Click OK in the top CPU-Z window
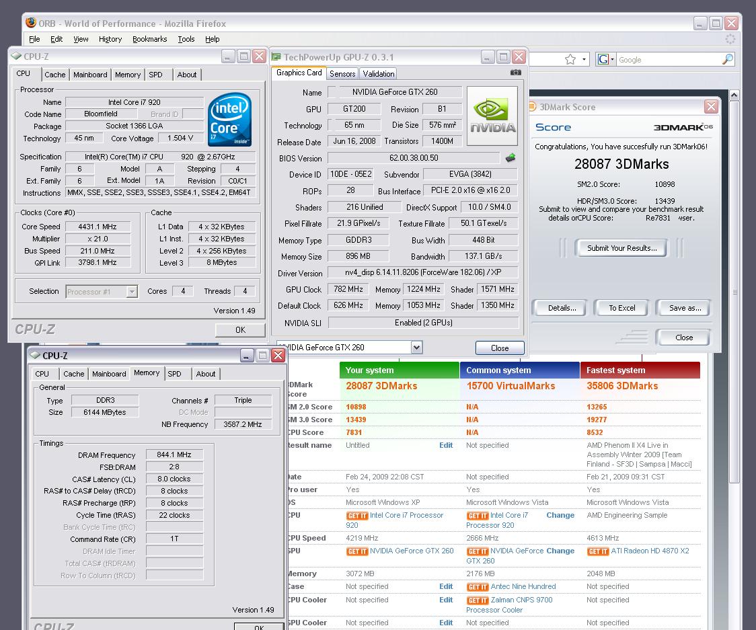Image resolution: width=756 pixels, height=630 pixels. click(x=240, y=329)
